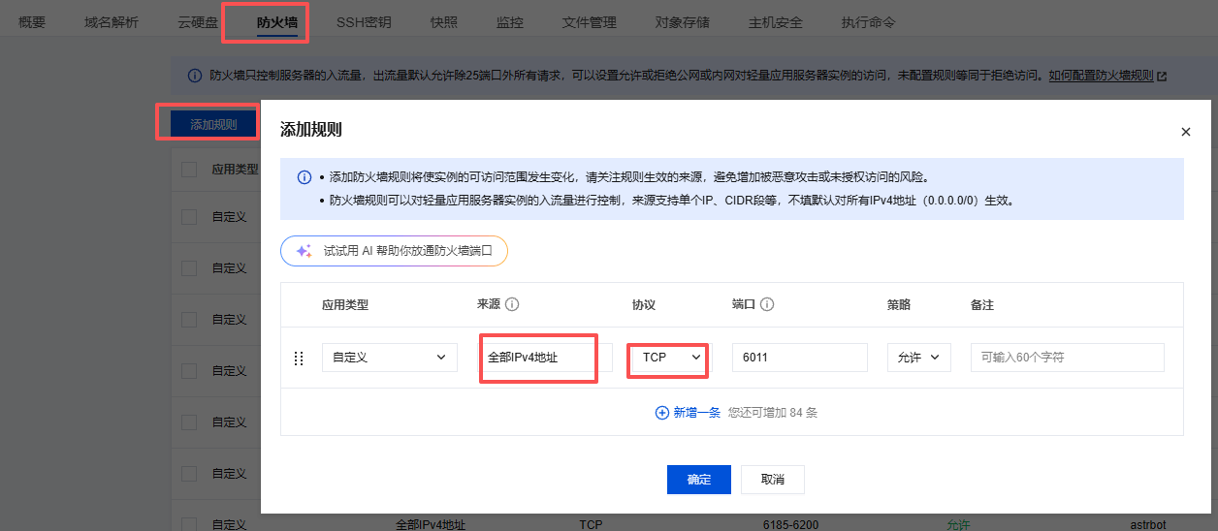This screenshot has height=531, width=1218.
Task: Open the 如何配置防火墙规则 help link
Action: coord(1102,76)
